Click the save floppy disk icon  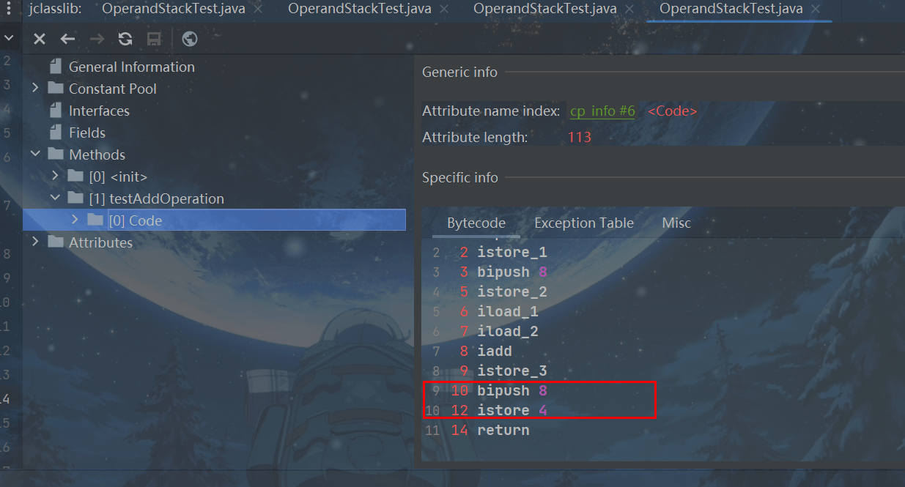154,40
